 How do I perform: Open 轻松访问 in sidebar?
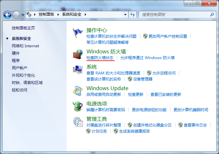pos(20,90)
